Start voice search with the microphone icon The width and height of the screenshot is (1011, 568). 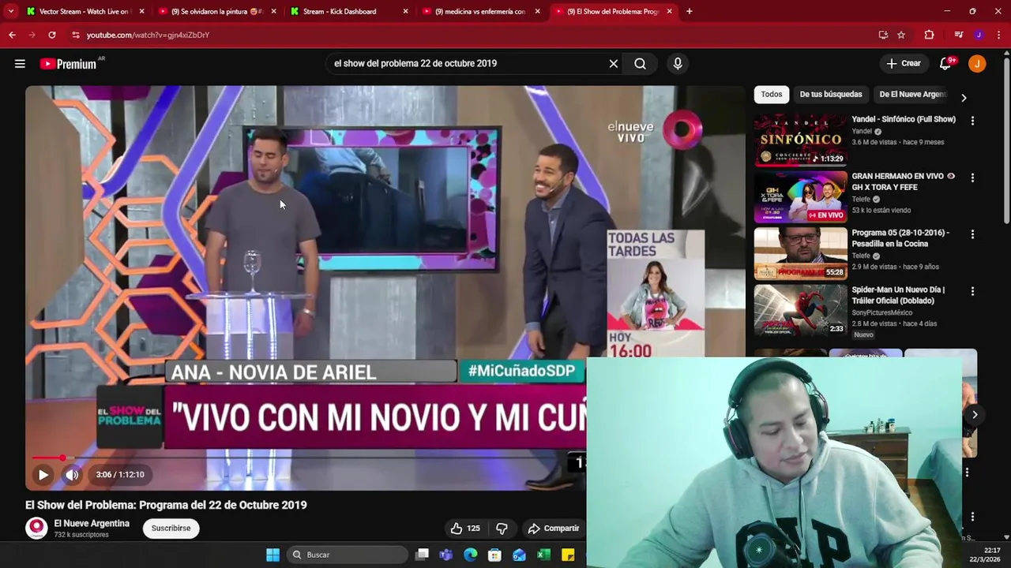(677, 64)
